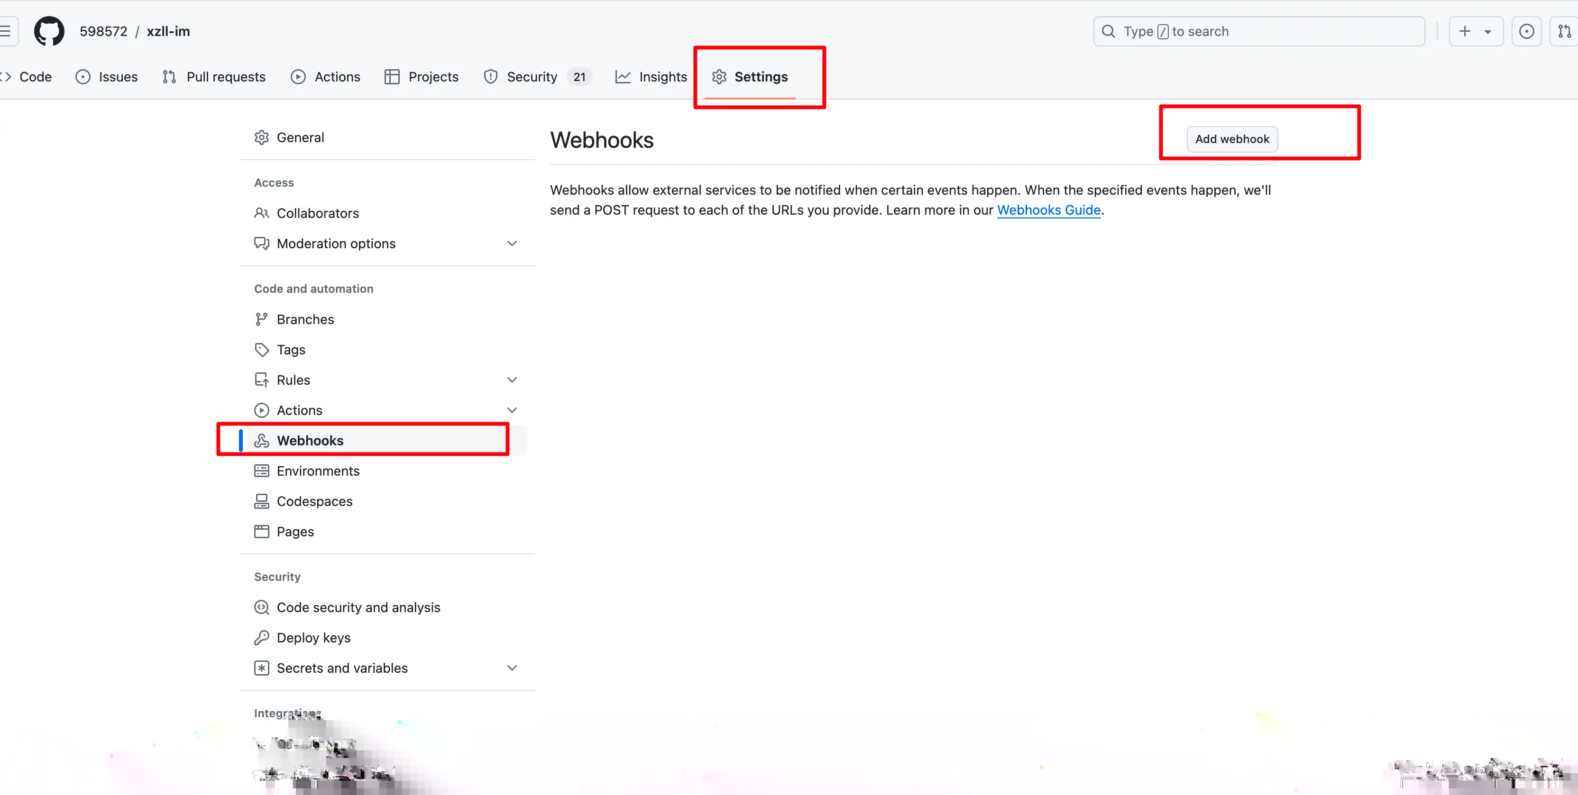The width and height of the screenshot is (1578, 795).
Task: Click the Pull requests branch icon in tab bar
Action: [170, 76]
